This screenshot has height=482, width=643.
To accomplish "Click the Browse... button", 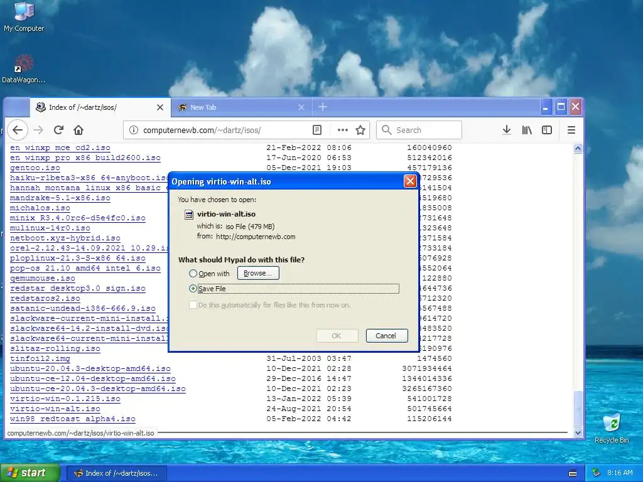I will point(258,274).
